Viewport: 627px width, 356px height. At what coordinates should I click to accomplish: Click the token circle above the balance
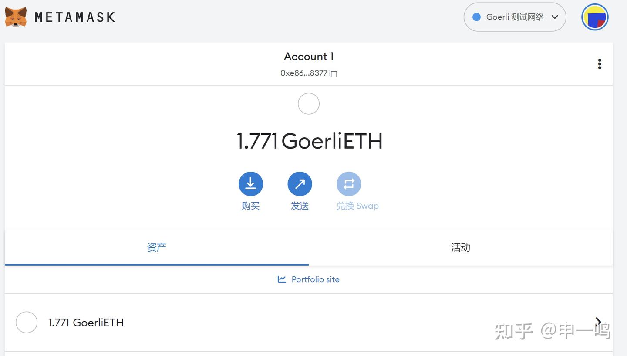click(x=308, y=104)
